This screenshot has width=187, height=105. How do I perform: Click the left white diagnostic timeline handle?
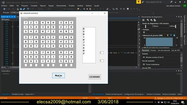[x=146, y=26]
